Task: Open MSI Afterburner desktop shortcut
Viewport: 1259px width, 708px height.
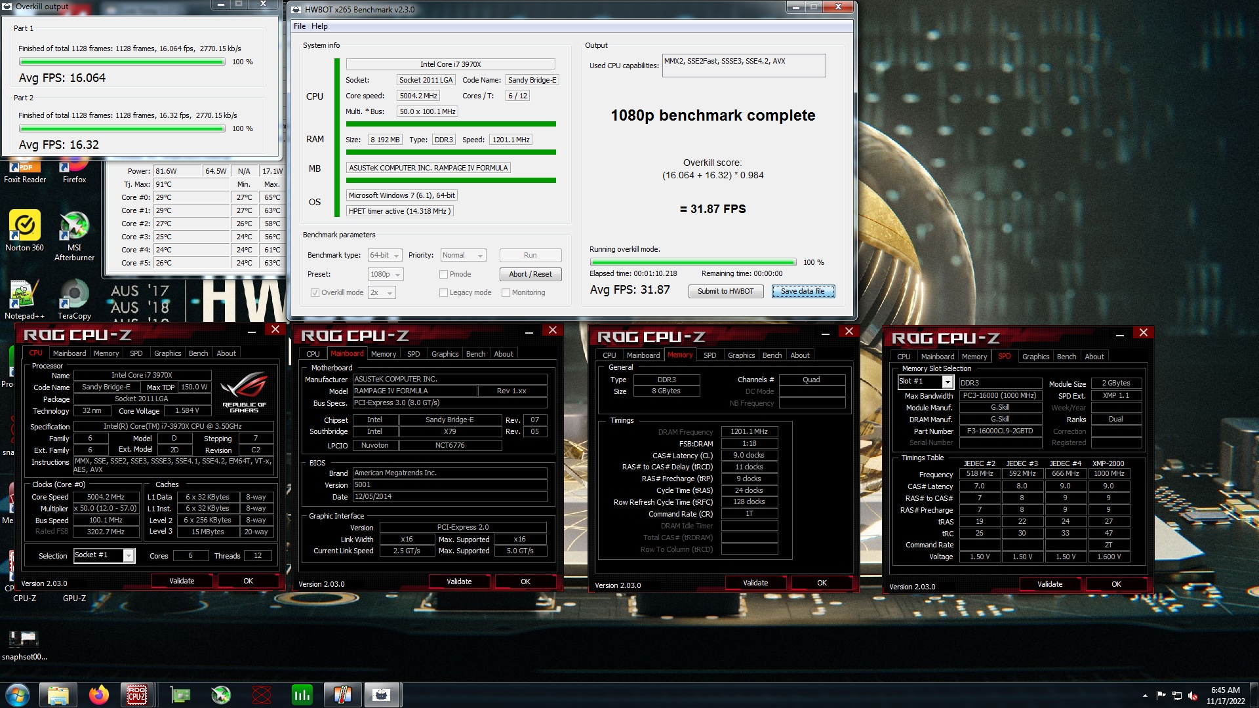Action: coord(74,236)
